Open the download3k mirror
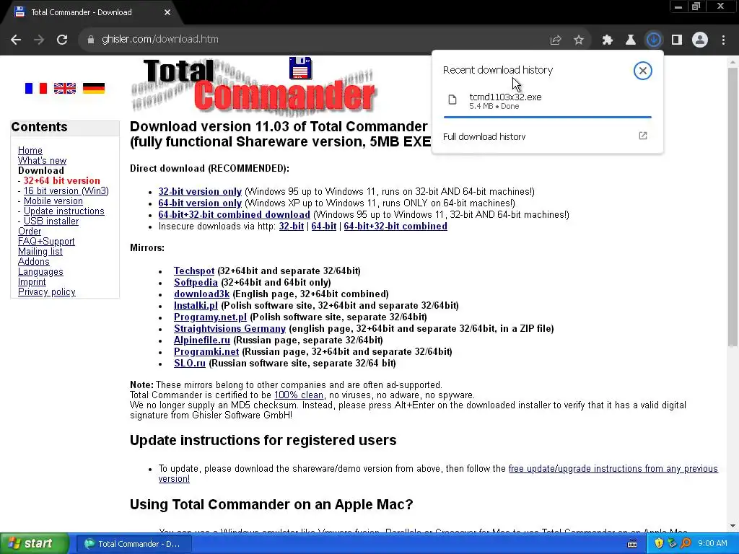Viewport: 739px width, 554px height. point(202,294)
